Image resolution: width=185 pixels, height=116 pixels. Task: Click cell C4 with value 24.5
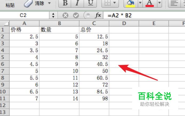tap(94, 51)
